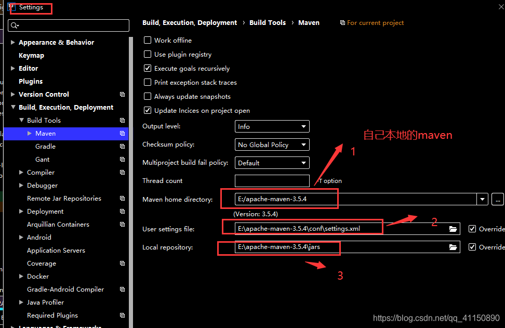Click the project-level icon beside Gradle
This screenshot has width=505, height=328.
[x=122, y=147]
